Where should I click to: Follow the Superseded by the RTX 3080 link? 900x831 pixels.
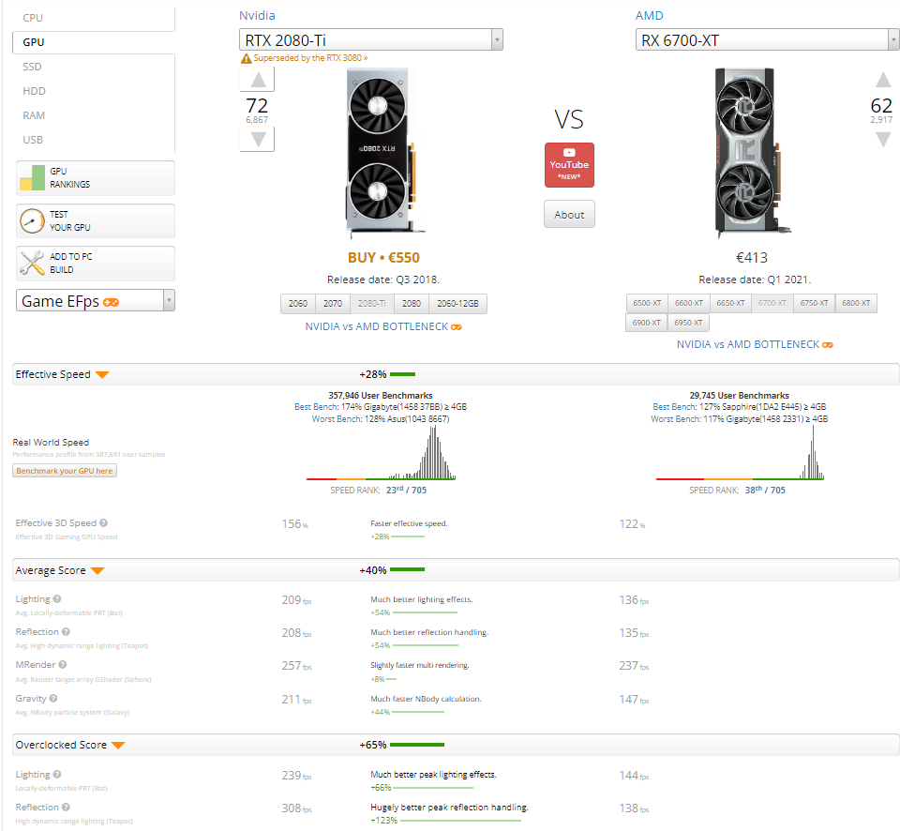310,58
